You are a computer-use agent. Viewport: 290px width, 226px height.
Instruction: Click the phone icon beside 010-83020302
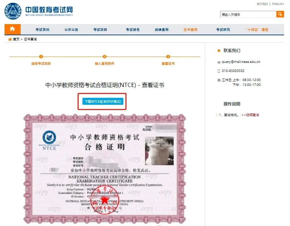[219, 71]
